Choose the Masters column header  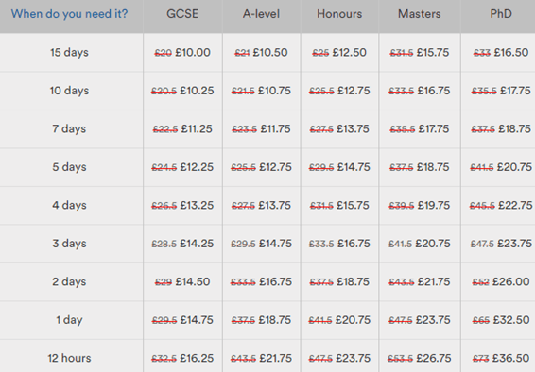(420, 14)
